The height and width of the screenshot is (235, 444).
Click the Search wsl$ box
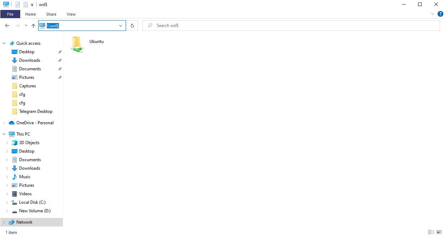291,26
